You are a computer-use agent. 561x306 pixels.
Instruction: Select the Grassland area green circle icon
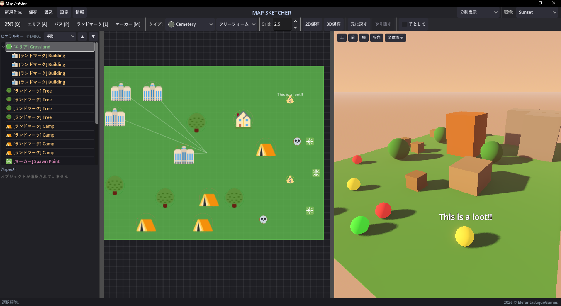point(9,47)
